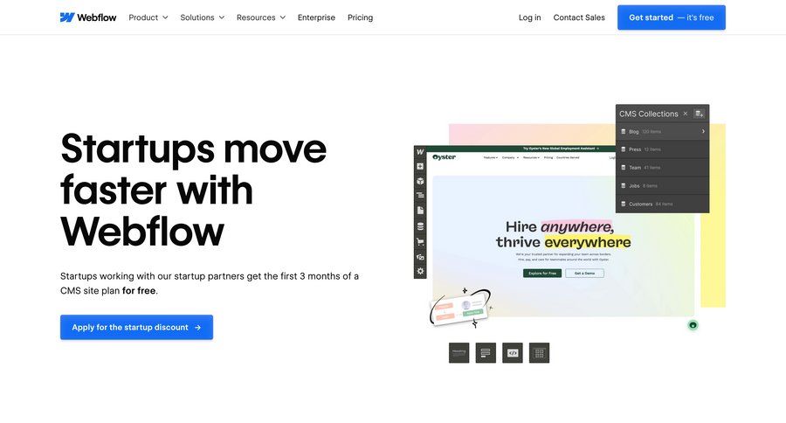Select the Jobs collection row
The width and height of the screenshot is (786, 423).
click(x=662, y=185)
